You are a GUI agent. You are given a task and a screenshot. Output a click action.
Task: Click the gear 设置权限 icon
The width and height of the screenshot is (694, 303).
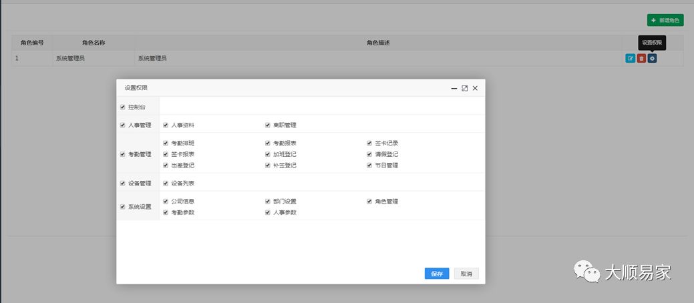(x=653, y=59)
